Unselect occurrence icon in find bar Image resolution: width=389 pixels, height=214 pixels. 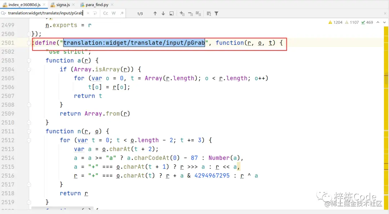[x=190, y=14]
